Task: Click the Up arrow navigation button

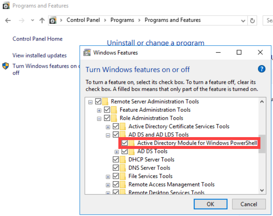Action: pos(42,20)
